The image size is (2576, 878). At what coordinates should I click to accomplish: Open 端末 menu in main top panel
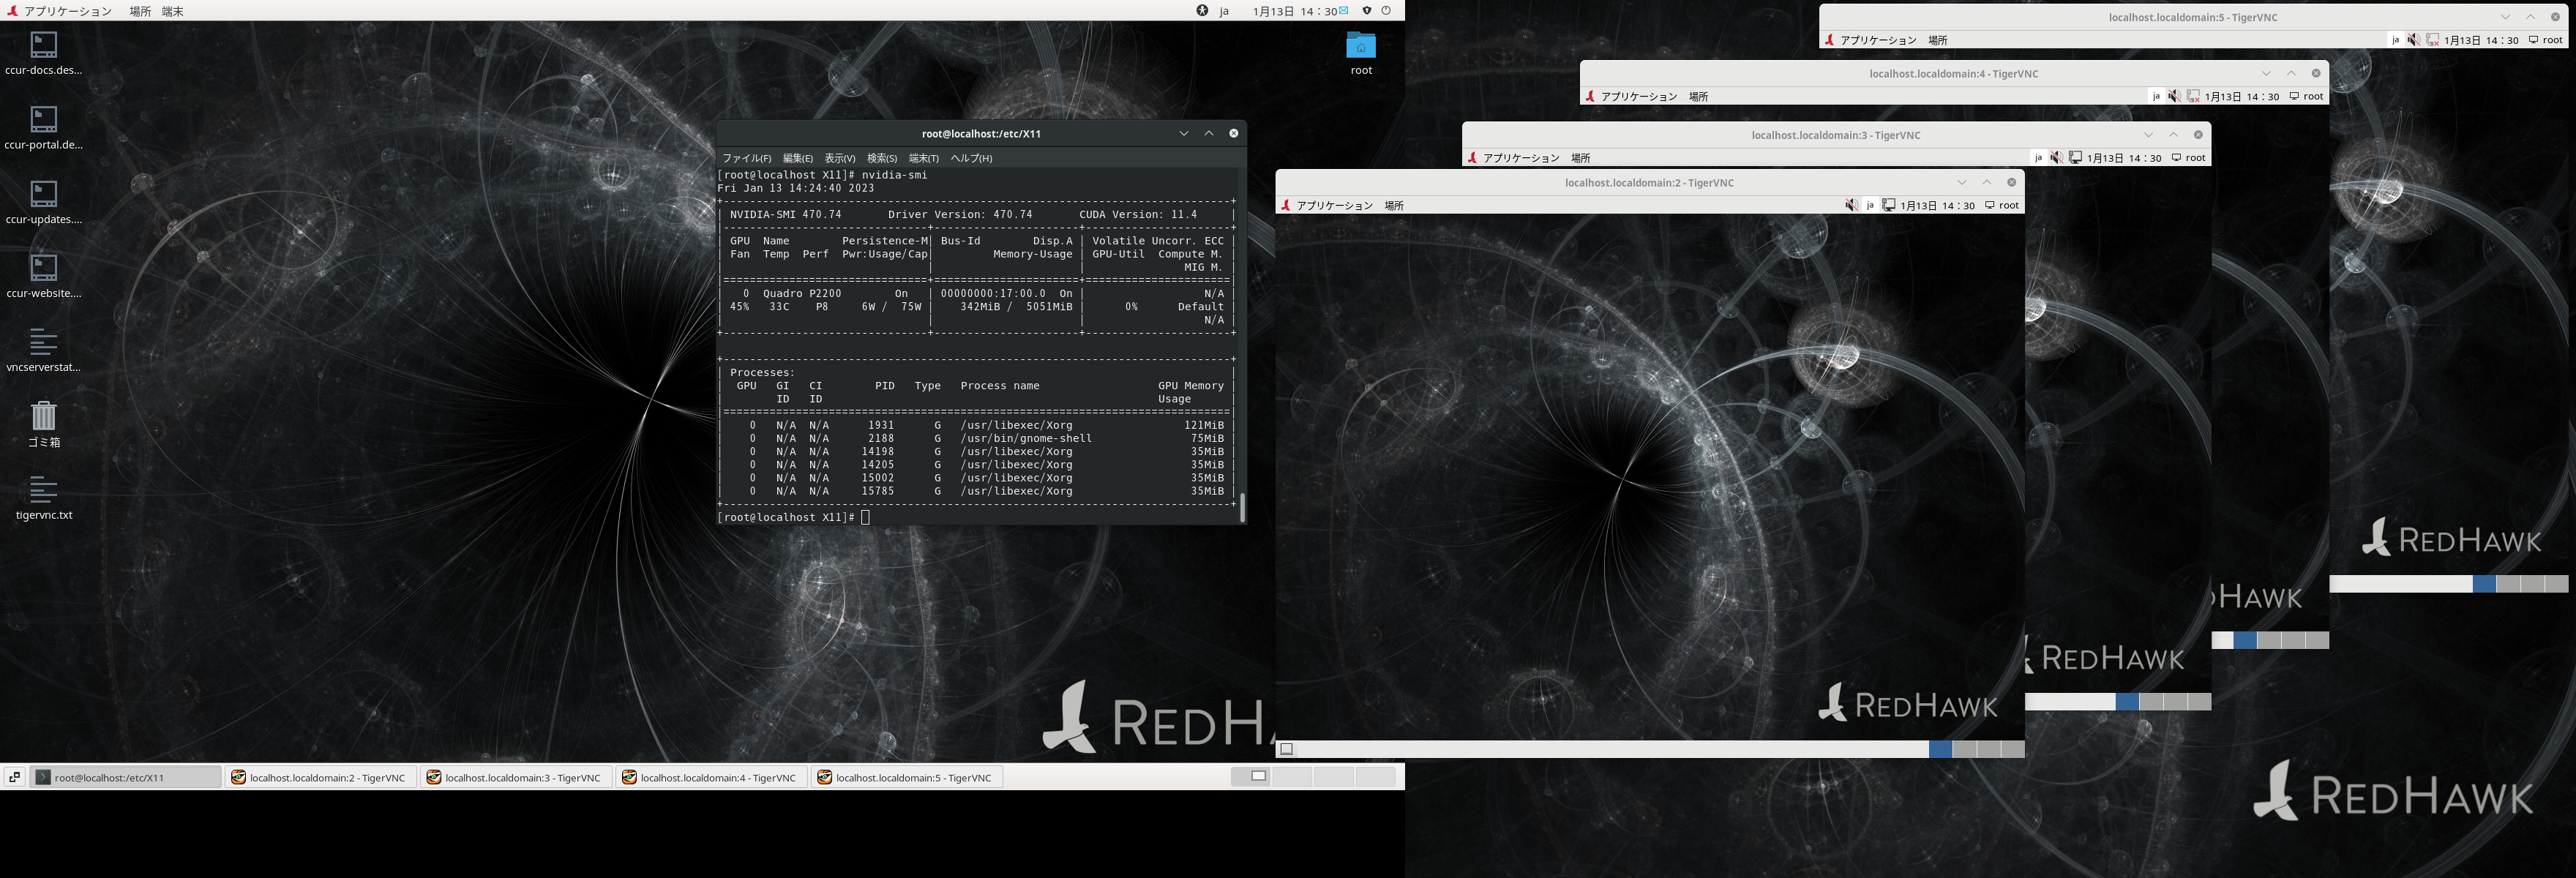(x=173, y=11)
